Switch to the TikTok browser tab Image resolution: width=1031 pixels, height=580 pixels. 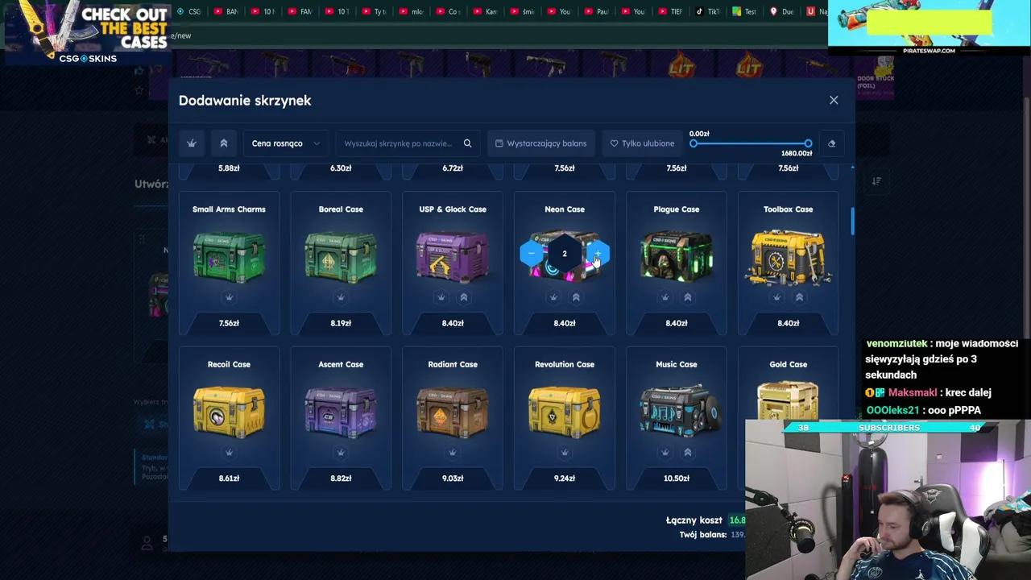click(x=708, y=11)
